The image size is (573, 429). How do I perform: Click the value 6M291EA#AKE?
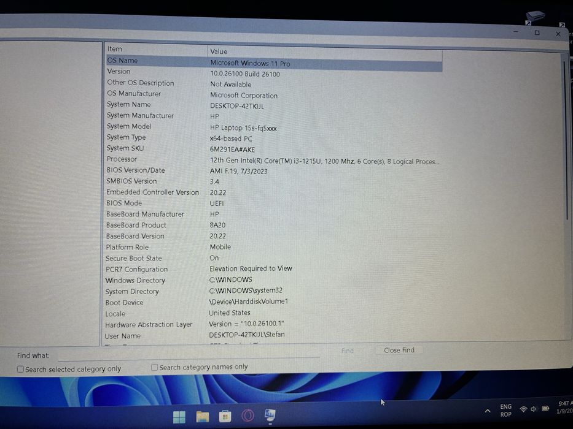pos(232,150)
